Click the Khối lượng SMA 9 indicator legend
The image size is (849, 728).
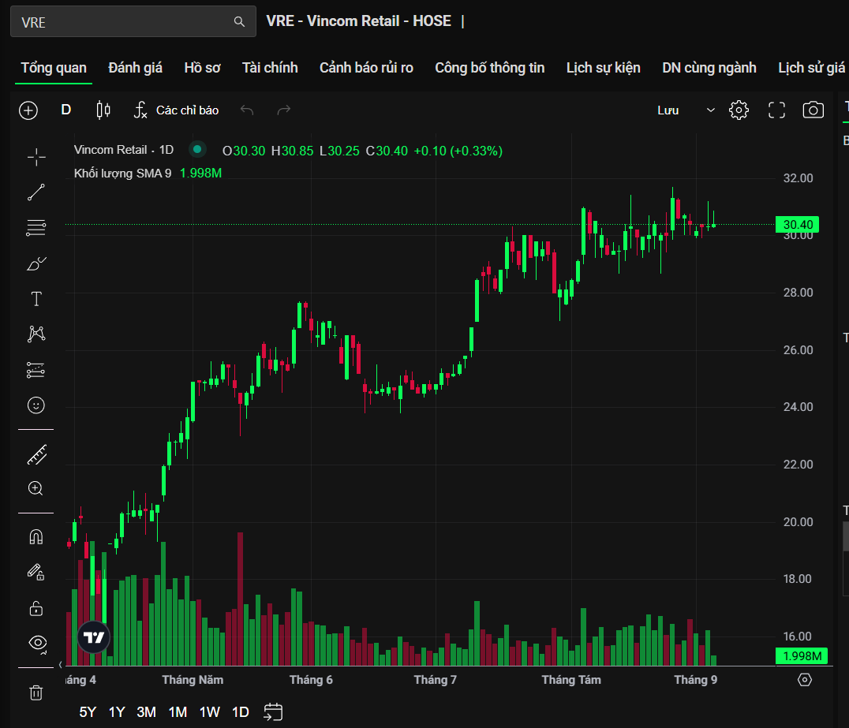tap(122, 174)
